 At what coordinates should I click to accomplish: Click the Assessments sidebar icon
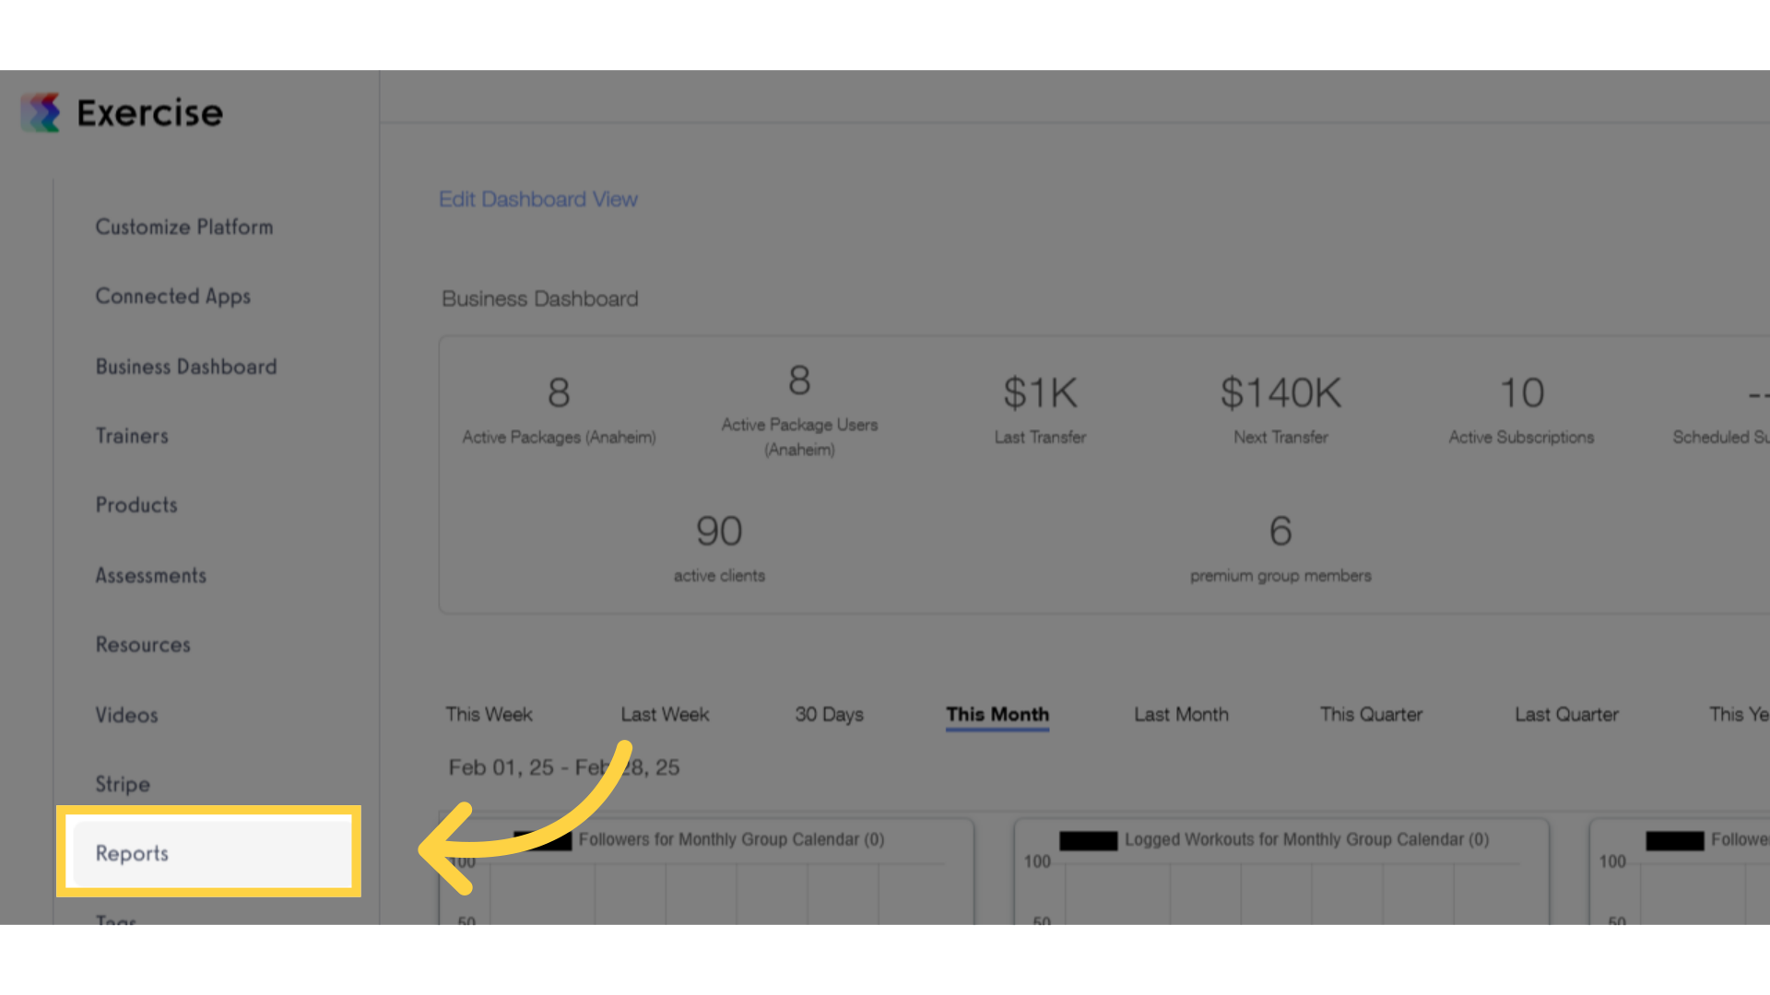tap(151, 575)
